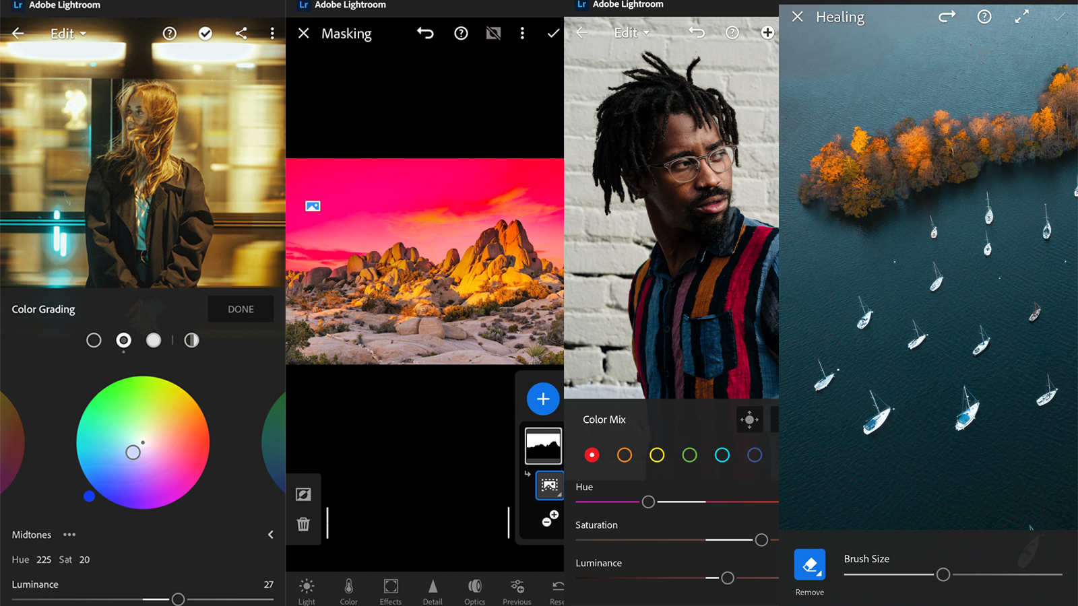Image resolution: width=1078 pixels, height=606 pixels.
Task: Click the Color Mix target adjustment icon
Action: [x=749, y=419]
